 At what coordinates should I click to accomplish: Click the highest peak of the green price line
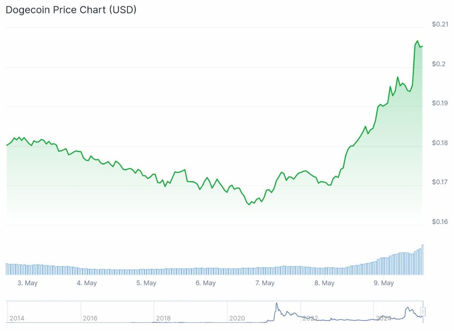coord(417,41)
